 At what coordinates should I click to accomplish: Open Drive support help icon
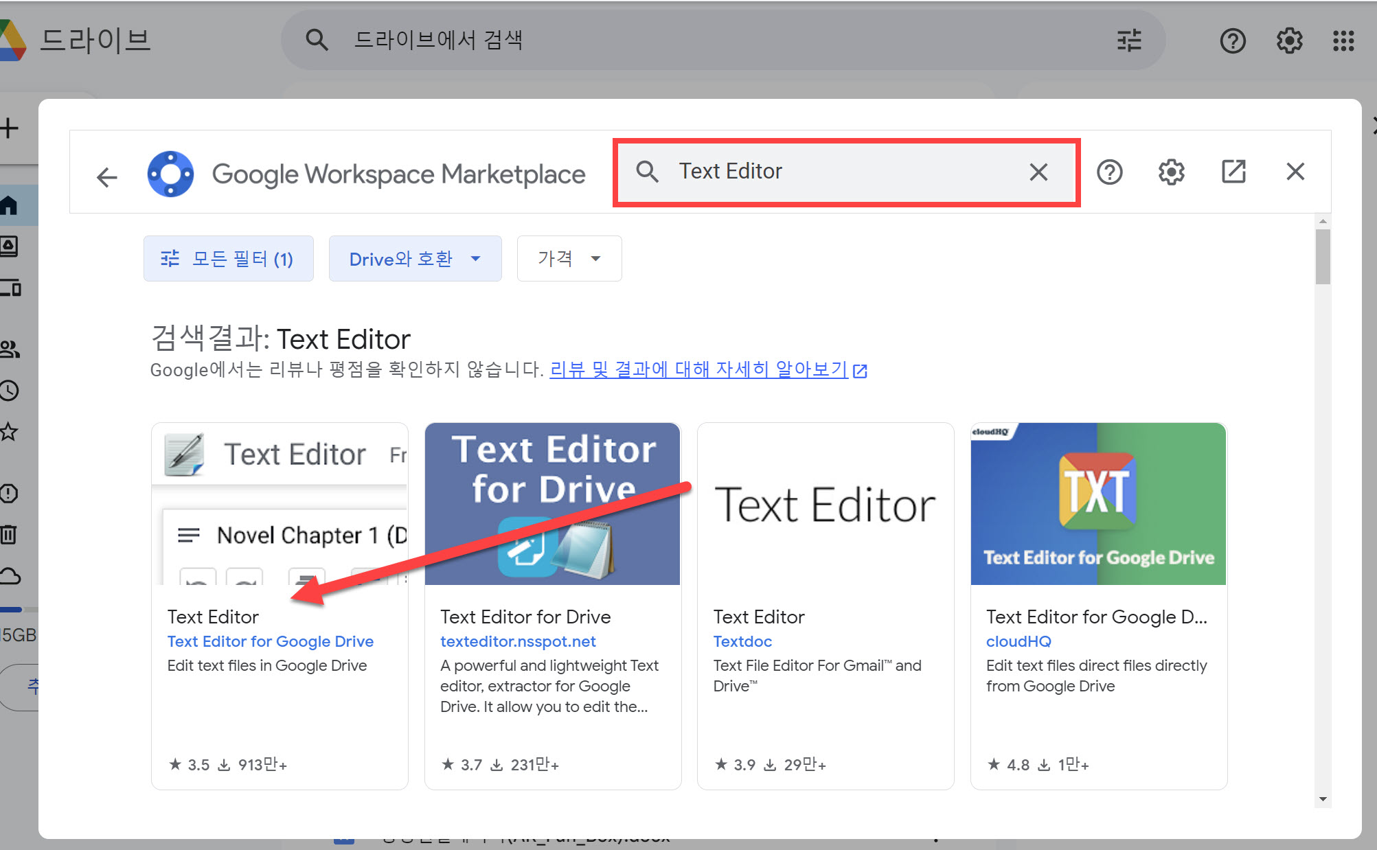coord(1233,41)
